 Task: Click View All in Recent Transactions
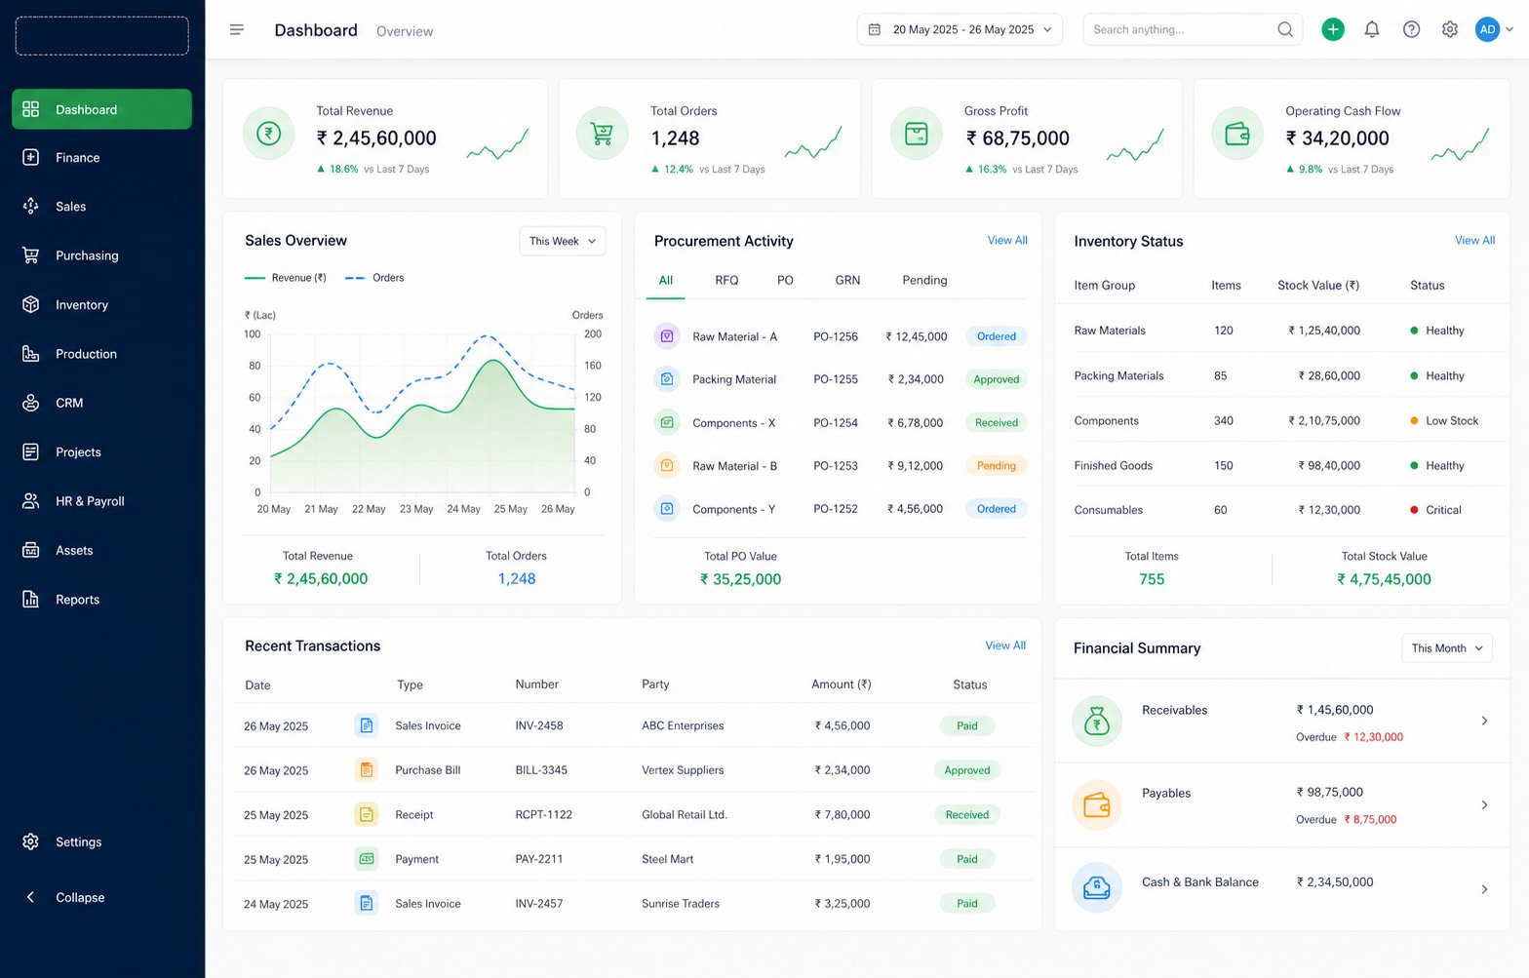tap(1005, 645)
